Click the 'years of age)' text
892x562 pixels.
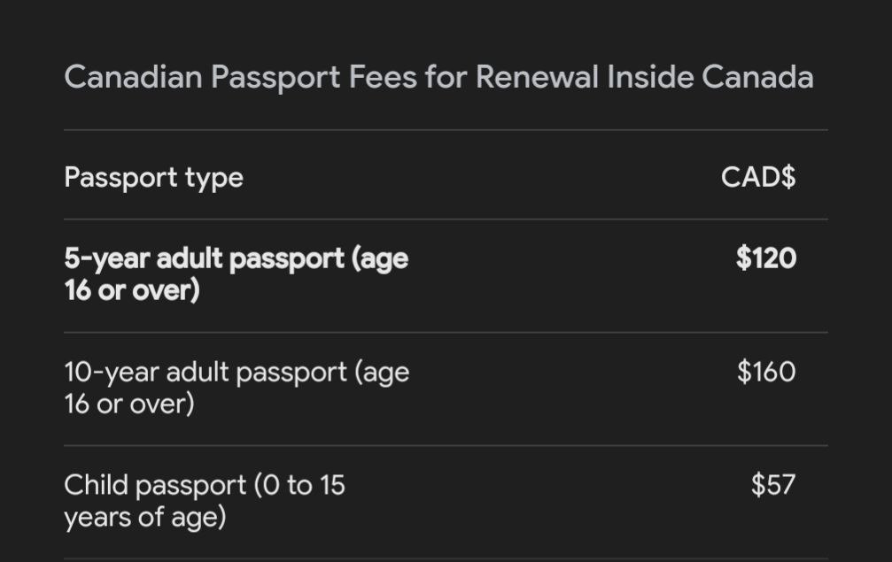(x=144, y=517)
